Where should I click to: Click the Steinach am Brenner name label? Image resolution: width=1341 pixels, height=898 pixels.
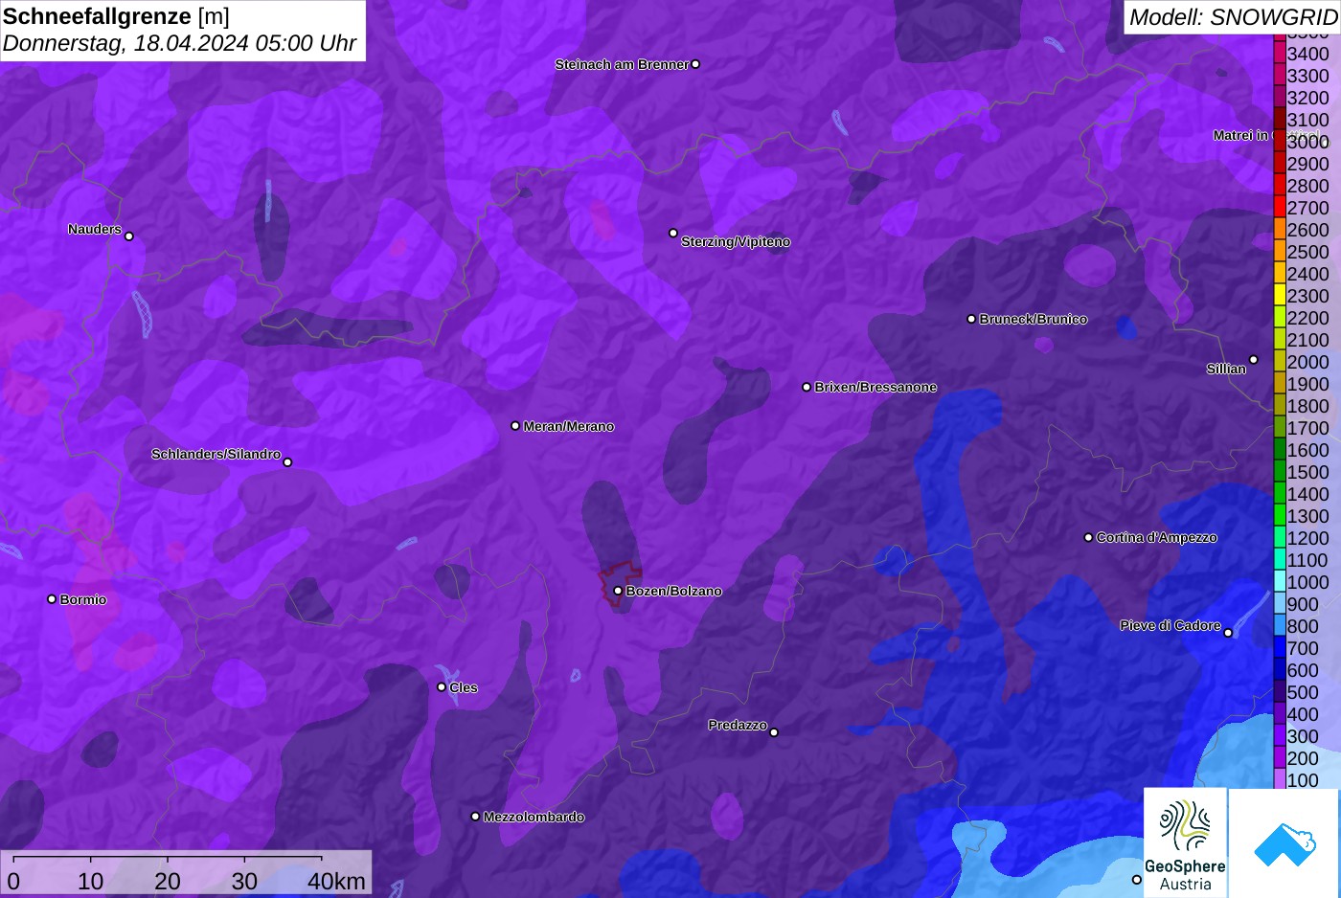click(622, 64)
